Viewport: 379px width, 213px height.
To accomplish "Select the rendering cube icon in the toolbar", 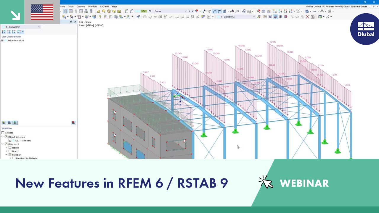I will (264, 11).
